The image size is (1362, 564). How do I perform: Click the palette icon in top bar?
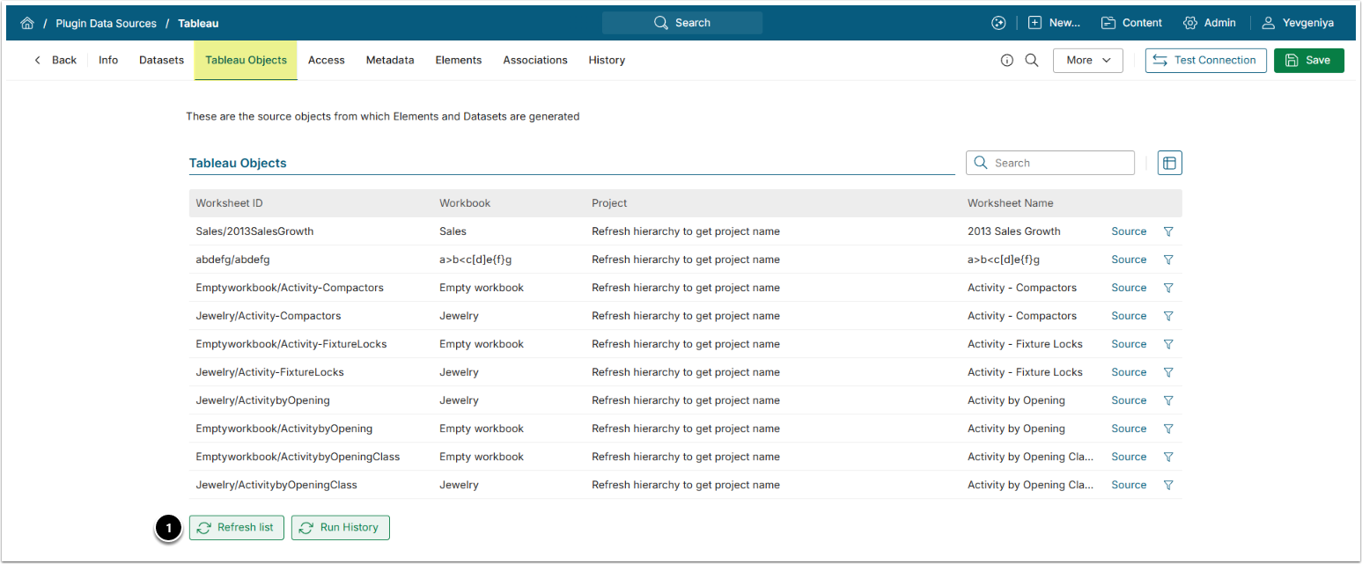tap(998, 23)
